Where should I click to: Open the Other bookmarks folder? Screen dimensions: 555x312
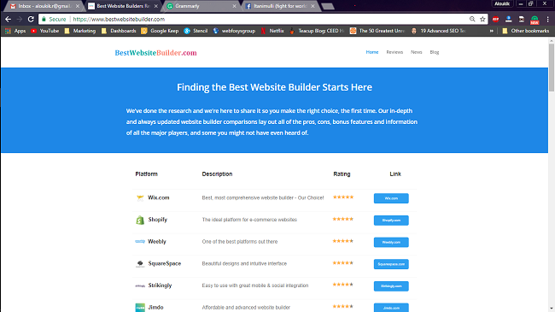526,31
